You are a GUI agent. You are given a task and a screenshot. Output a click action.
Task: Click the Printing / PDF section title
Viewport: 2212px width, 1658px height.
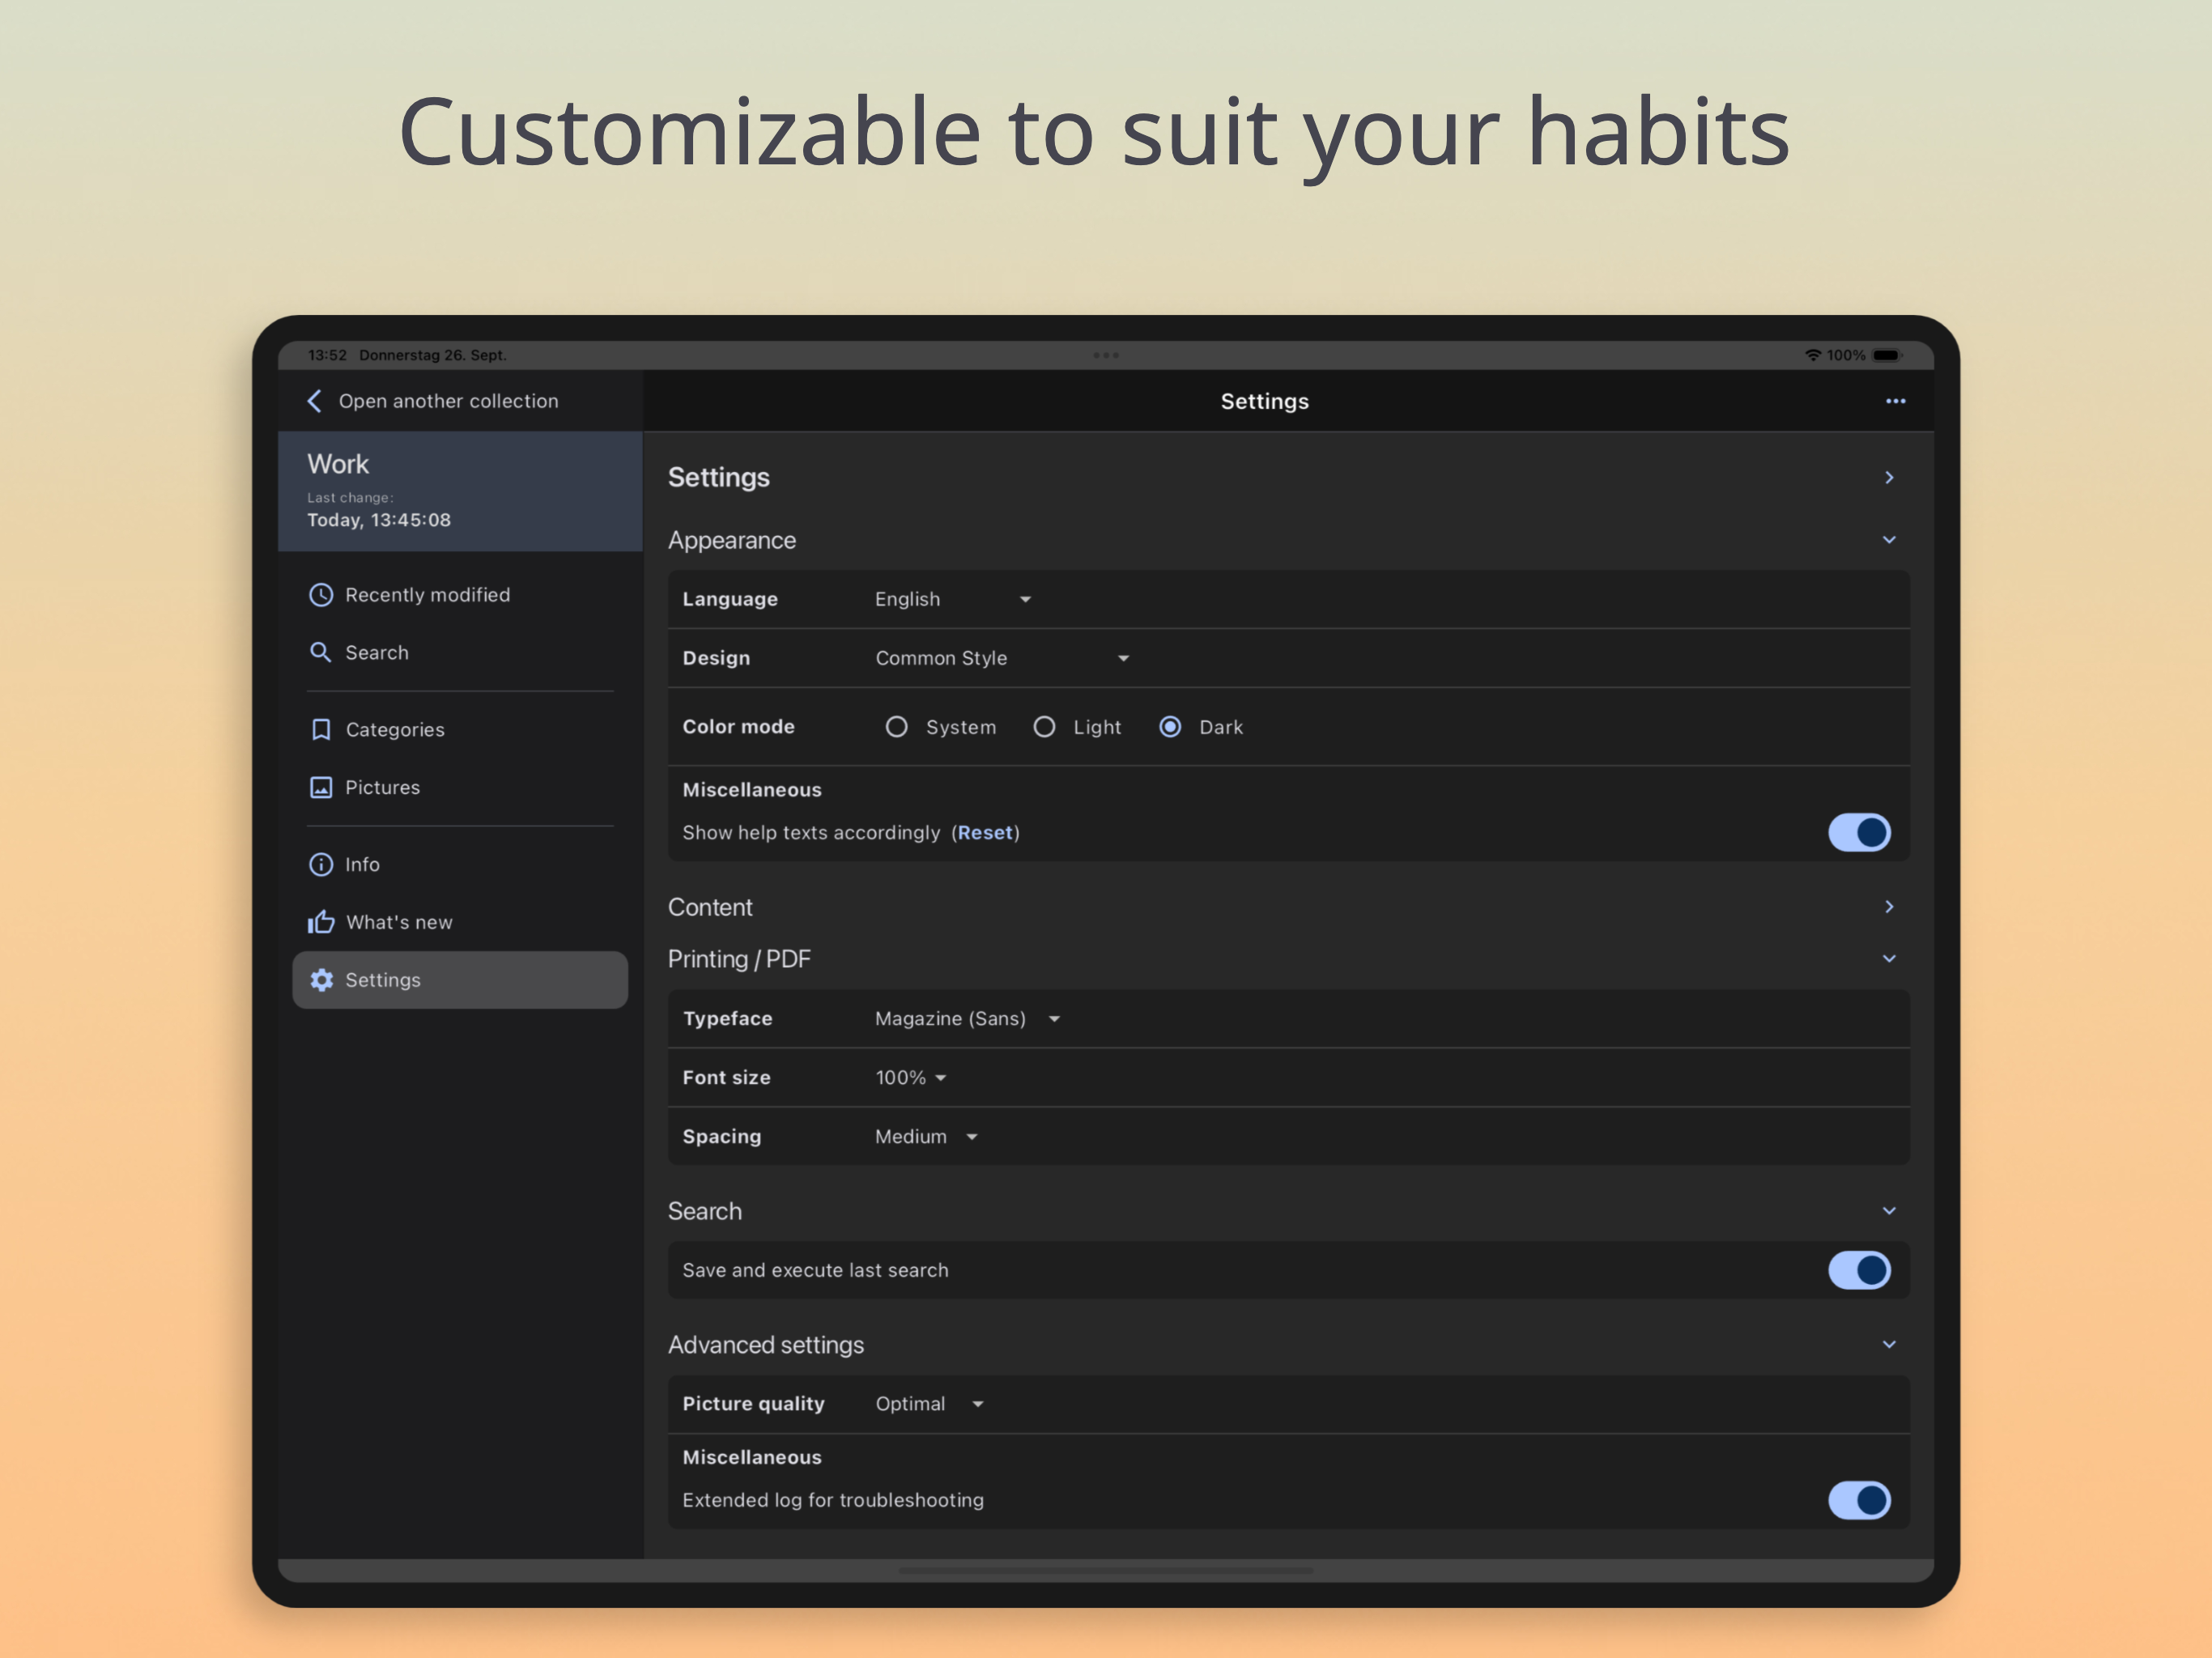pos(739,959)
